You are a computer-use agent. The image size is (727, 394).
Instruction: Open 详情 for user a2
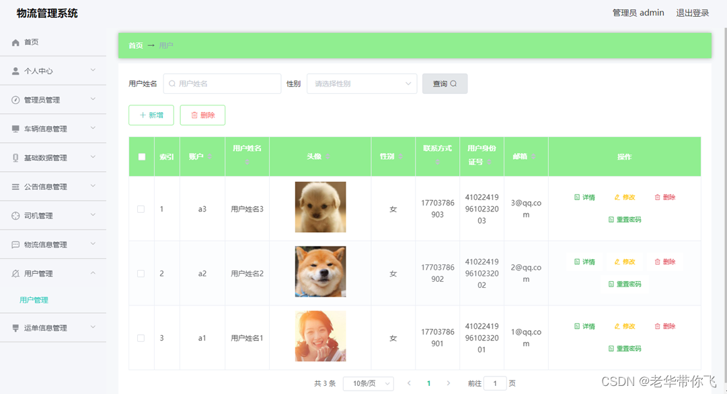[x=584, y=262]
